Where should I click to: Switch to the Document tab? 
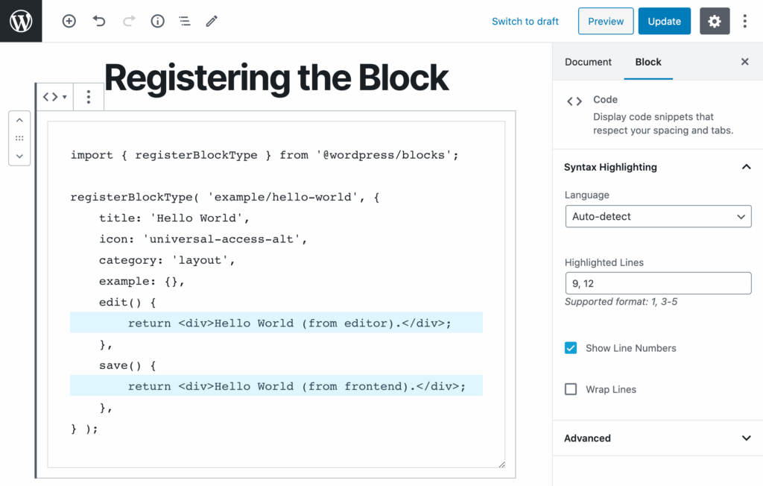pos(588,62)
